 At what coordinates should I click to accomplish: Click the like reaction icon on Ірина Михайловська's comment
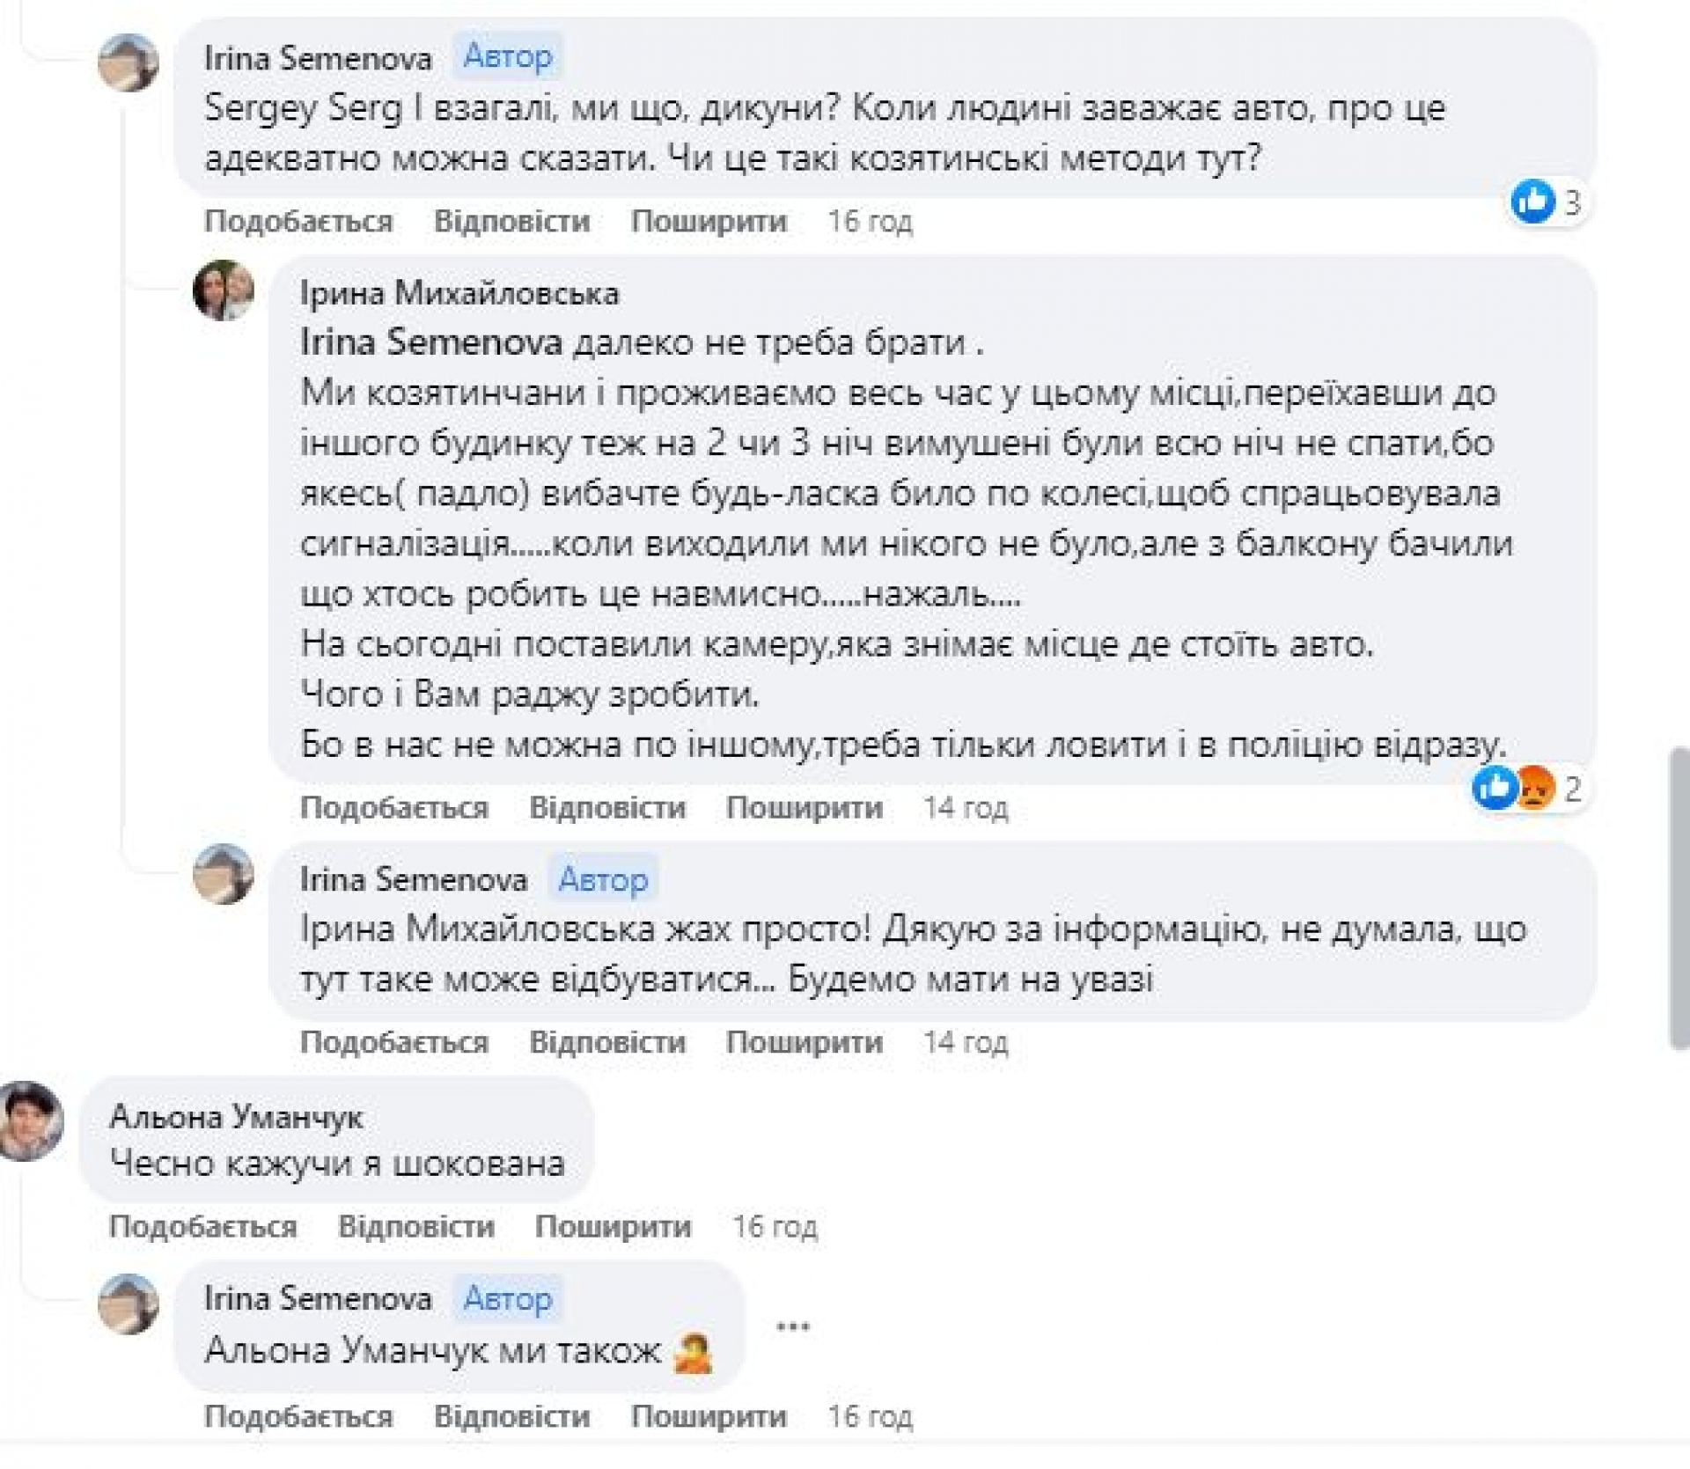coord(1495,787)
